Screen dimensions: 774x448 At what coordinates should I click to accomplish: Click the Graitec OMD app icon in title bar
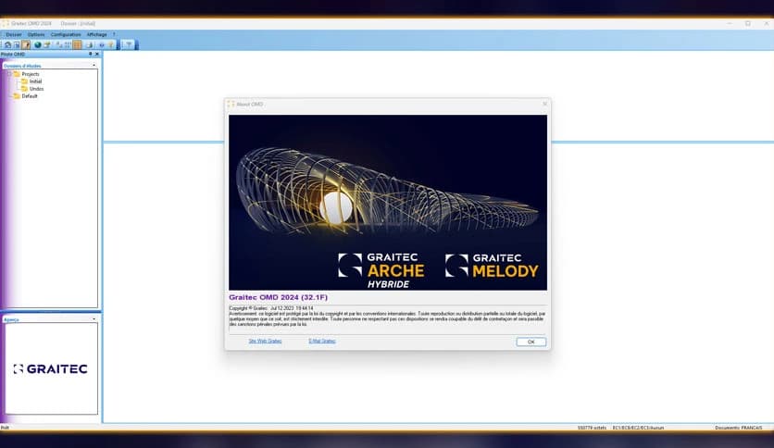[5, 23]
